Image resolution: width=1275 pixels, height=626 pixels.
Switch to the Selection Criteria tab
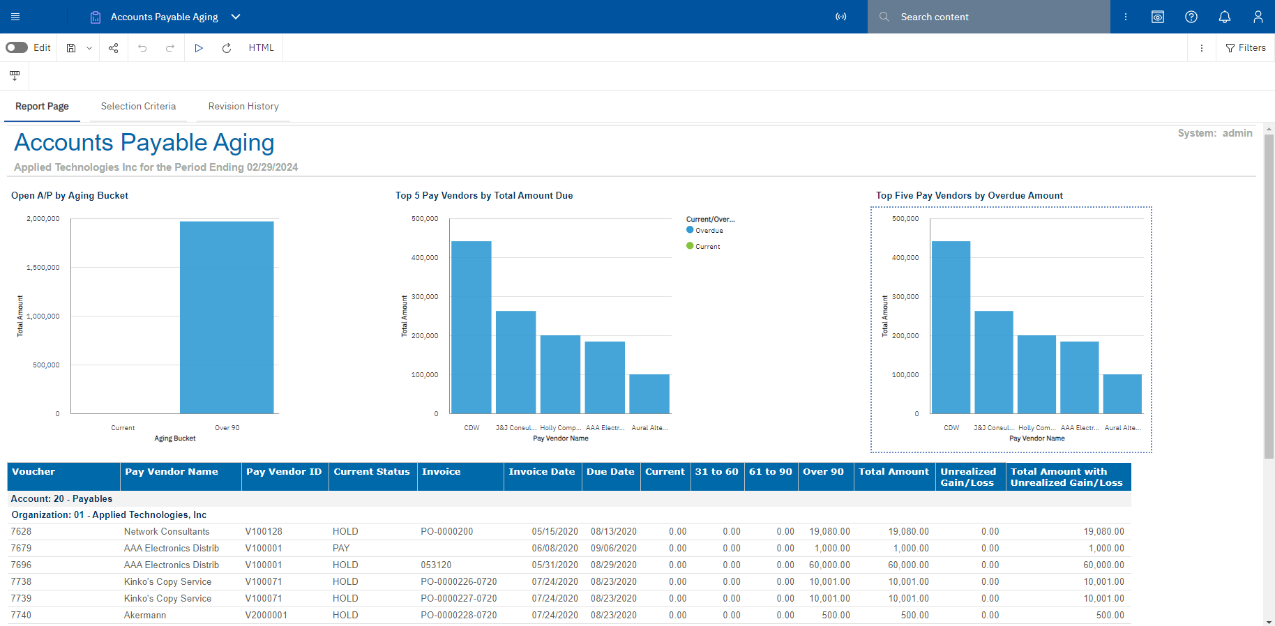(138, 107)
